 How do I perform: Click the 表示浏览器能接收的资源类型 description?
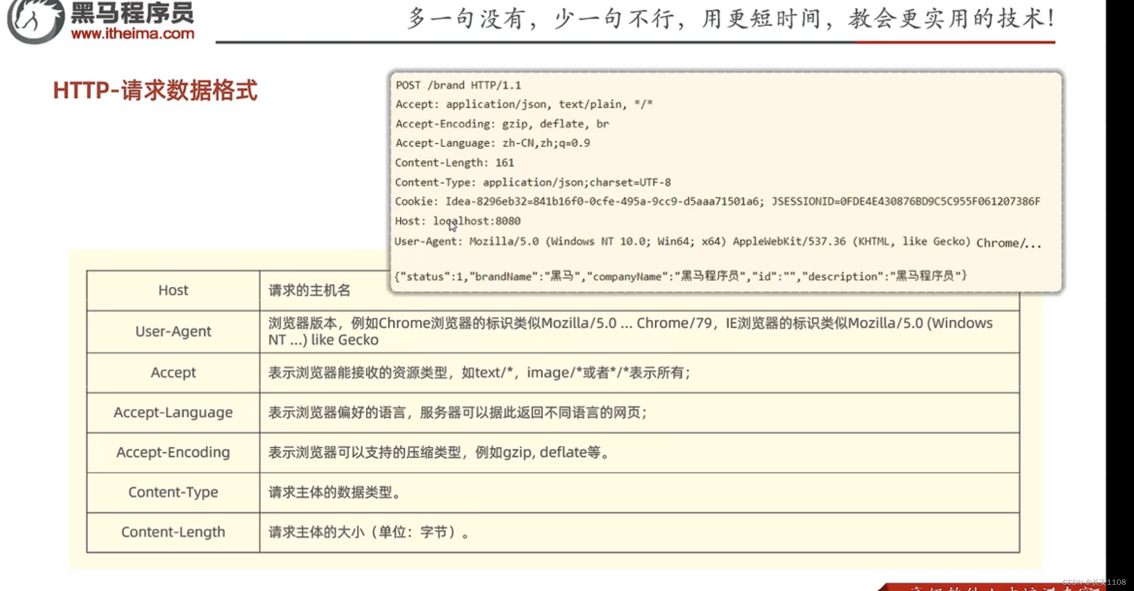tap(639, 372)
